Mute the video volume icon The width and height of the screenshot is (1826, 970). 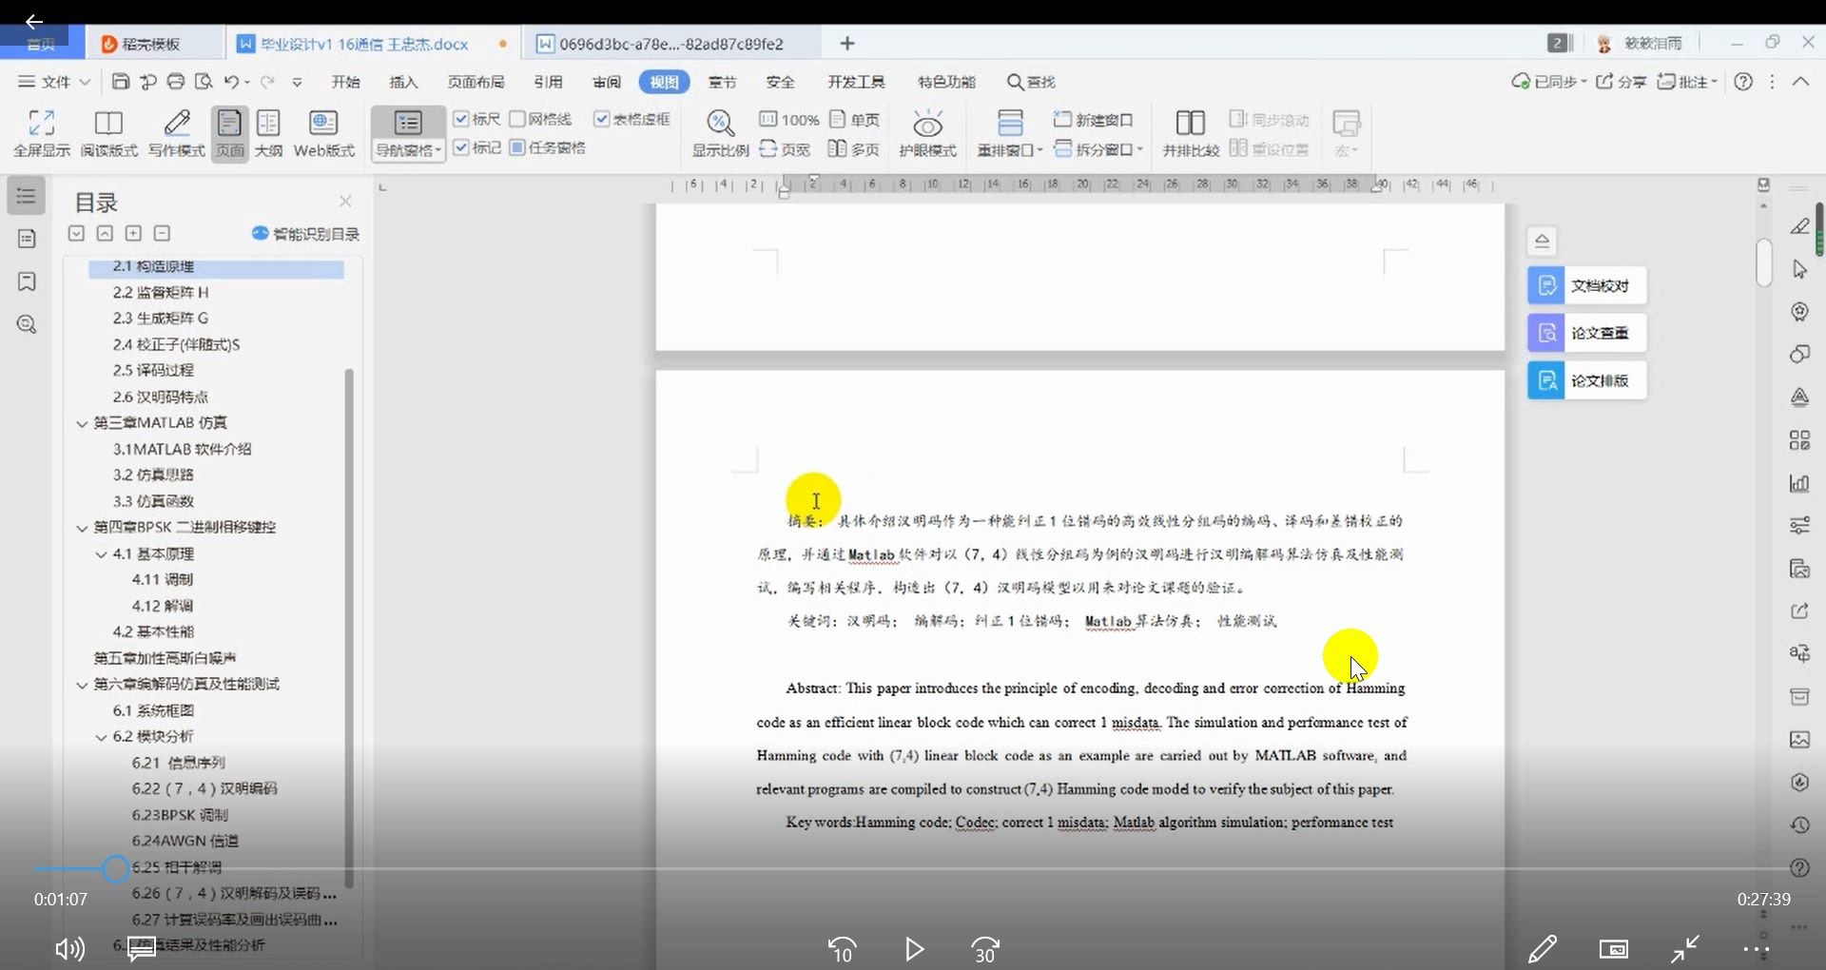click(69, 948)
